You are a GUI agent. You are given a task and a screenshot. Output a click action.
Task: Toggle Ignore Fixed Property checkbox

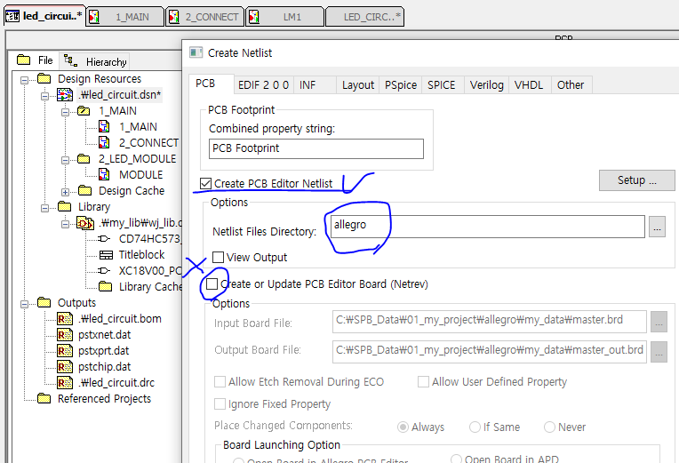pyautogui.click(x=220, y=404)
